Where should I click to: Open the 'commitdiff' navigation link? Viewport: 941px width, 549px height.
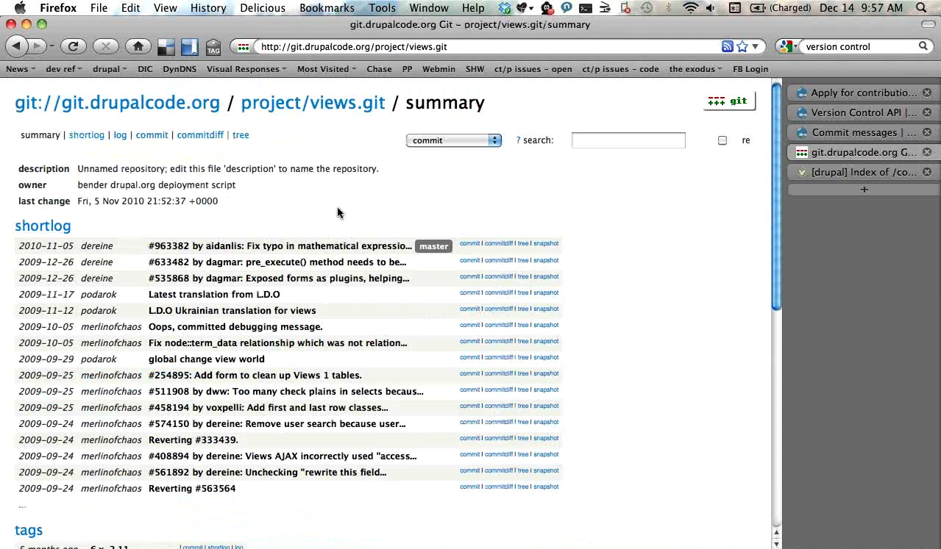(200, 135)
